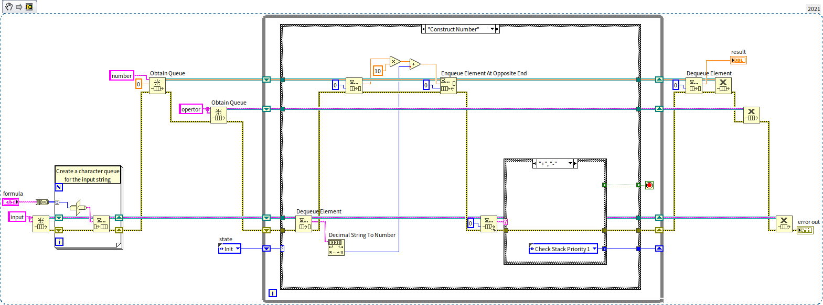Select the hand pan tool icon
The width and height of the screenshot is (823, 305).
[9, 7]
